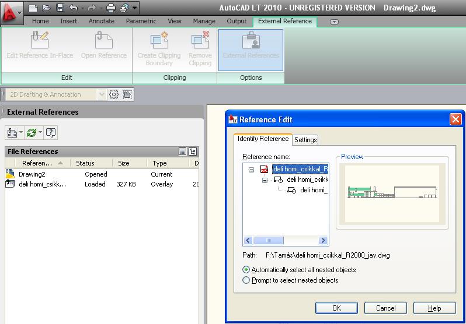Open the Annotate ribbon tab
The image size is (466, 324).
click(102, 21)
